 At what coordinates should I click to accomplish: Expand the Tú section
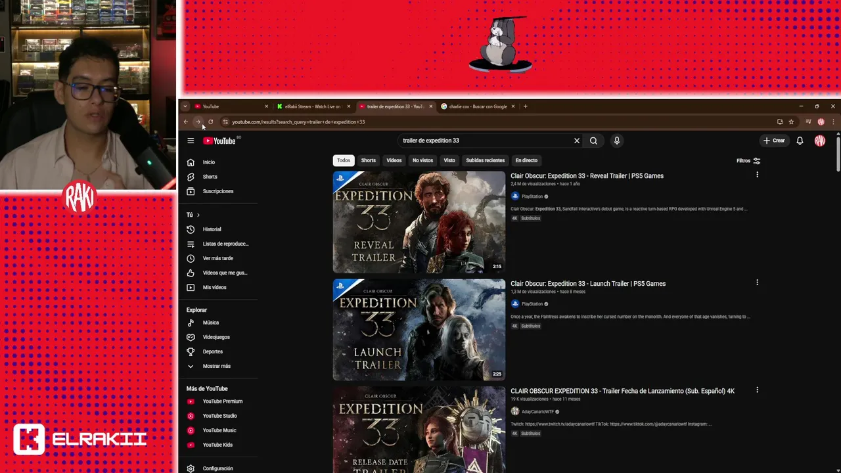pos(193,215)
